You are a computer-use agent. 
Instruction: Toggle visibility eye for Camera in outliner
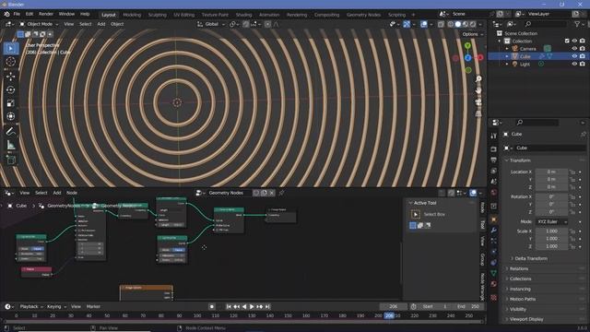click(x=574, y=49)
